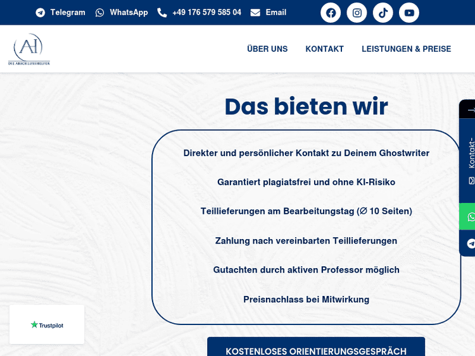Open the YouTube social icon

[409, 13]
